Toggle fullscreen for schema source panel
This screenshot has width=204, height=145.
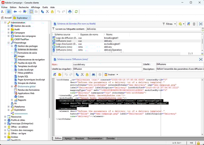pyautogui.click(x=201, y=59)
